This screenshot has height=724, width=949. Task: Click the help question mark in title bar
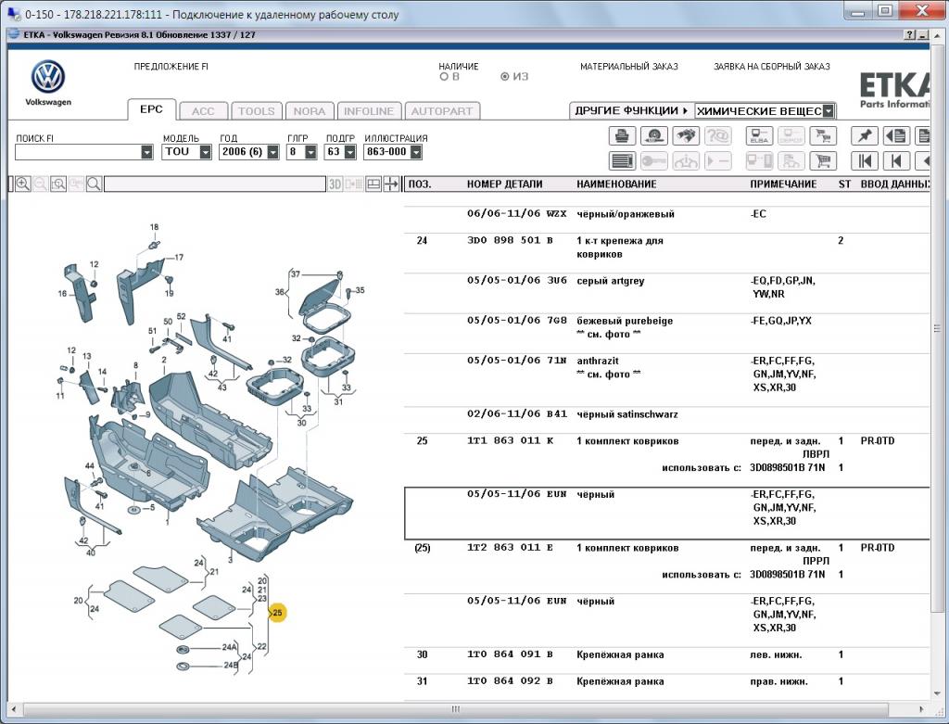(x=910, y=35)
